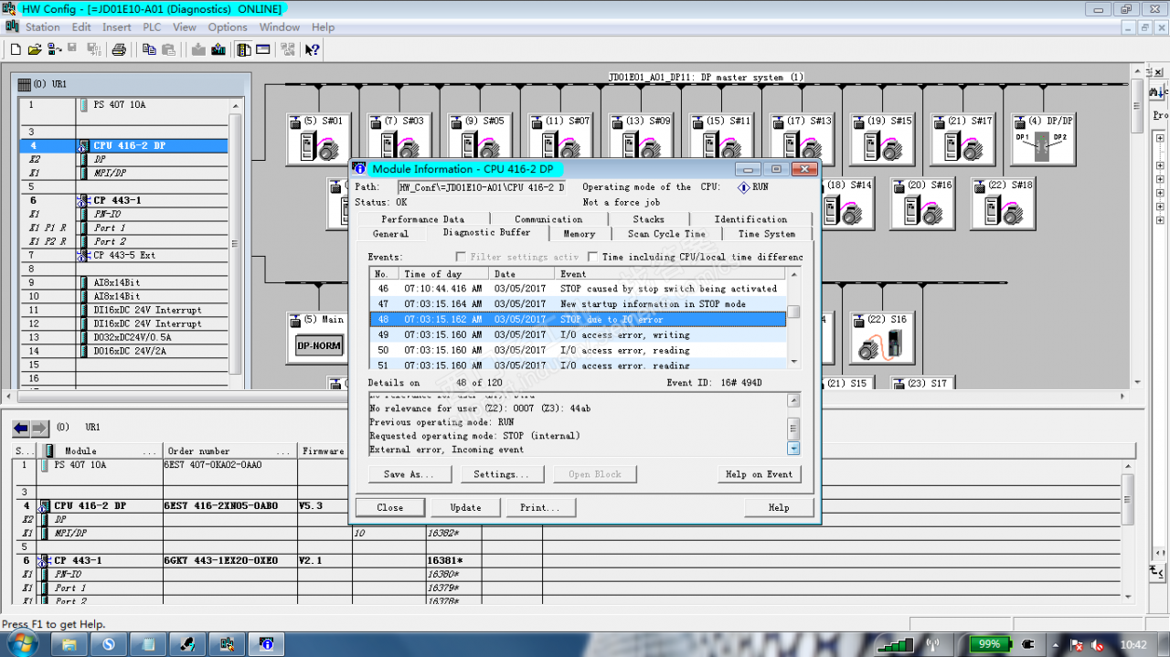Click the Copy toolbar icon

click(149, 49)
